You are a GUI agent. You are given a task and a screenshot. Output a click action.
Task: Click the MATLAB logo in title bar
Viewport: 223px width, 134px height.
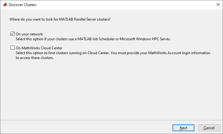5,5
